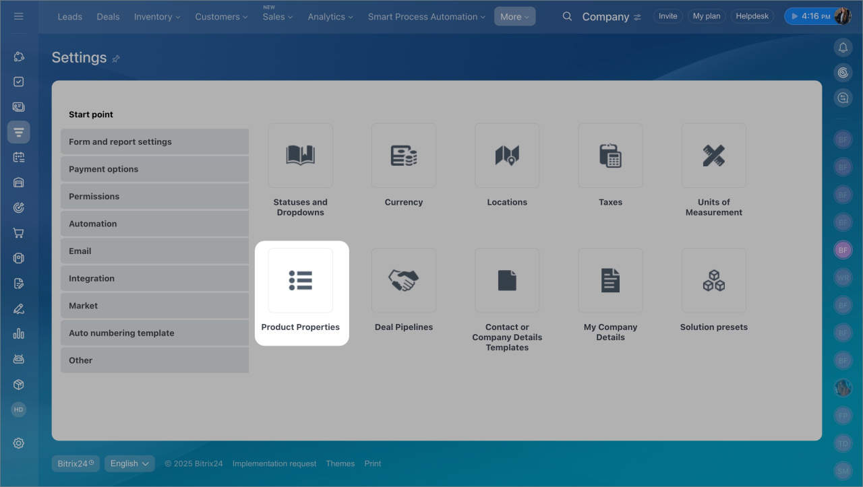863x487 pixels.
Task: Toggle the hamburger menu sidebar
Action: [19, 16]
